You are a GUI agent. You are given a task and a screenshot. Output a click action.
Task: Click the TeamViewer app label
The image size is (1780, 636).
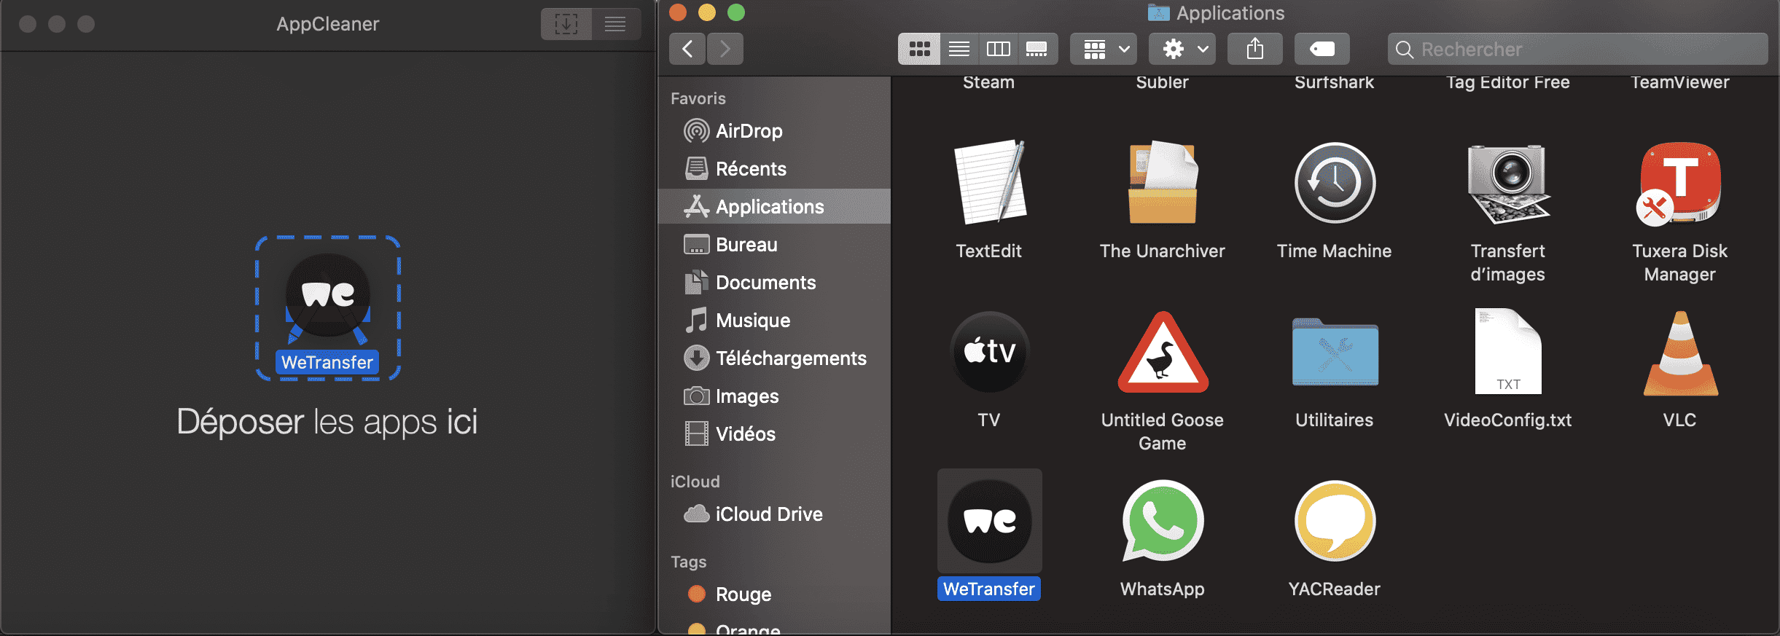(1680, 82)
